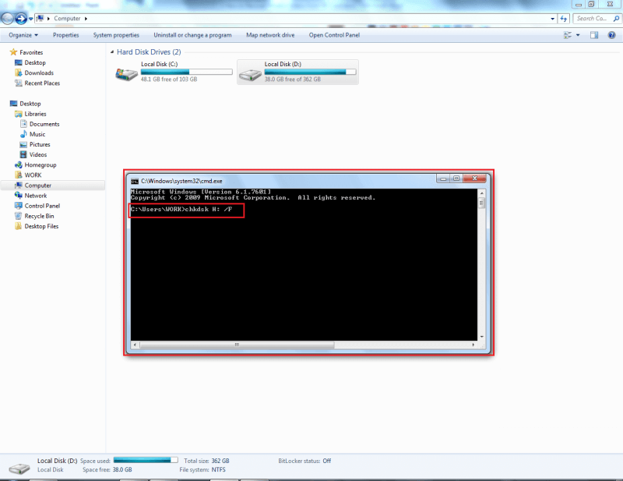Screen dimensions: 623x481
Task: Click Uninstall or change a program
Action: click(192, 35)
